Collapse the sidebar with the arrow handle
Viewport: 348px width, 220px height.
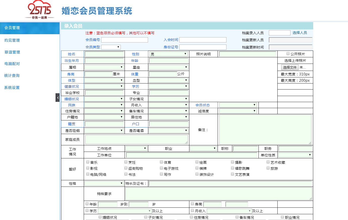coord(57,98)
